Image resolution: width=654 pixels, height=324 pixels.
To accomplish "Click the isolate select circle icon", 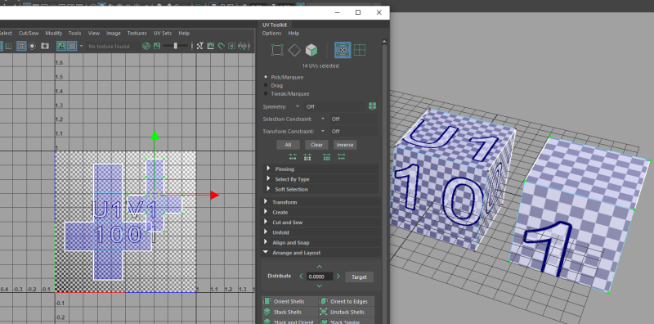I will point(32,46).
